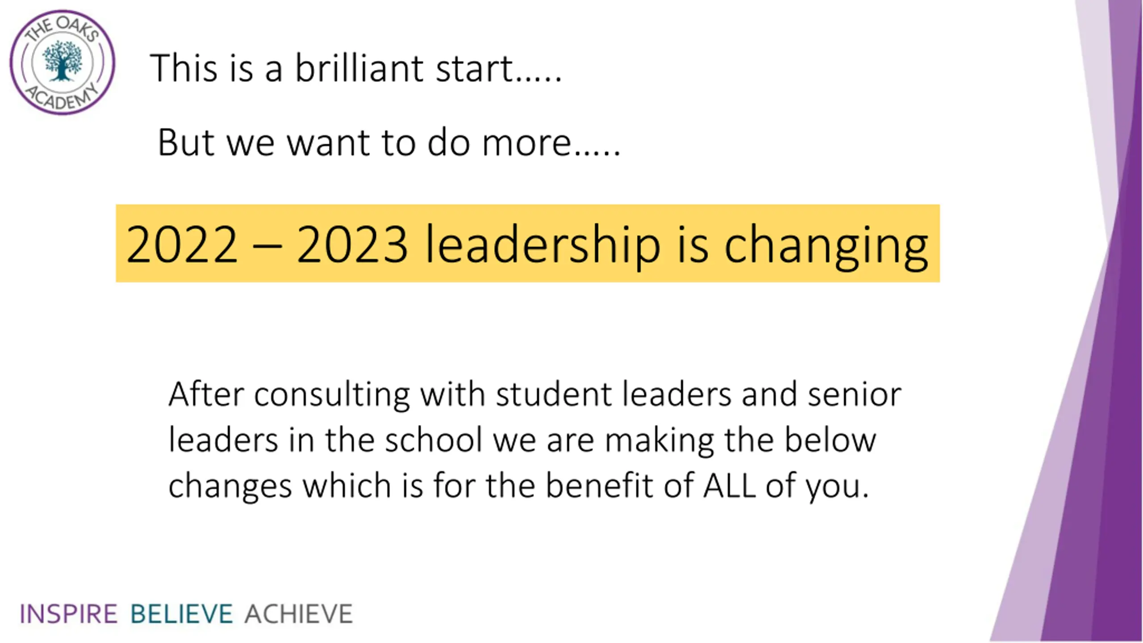Select "This is a brilliant start" heading
1143x643 pixels.
tap(356, 68)
